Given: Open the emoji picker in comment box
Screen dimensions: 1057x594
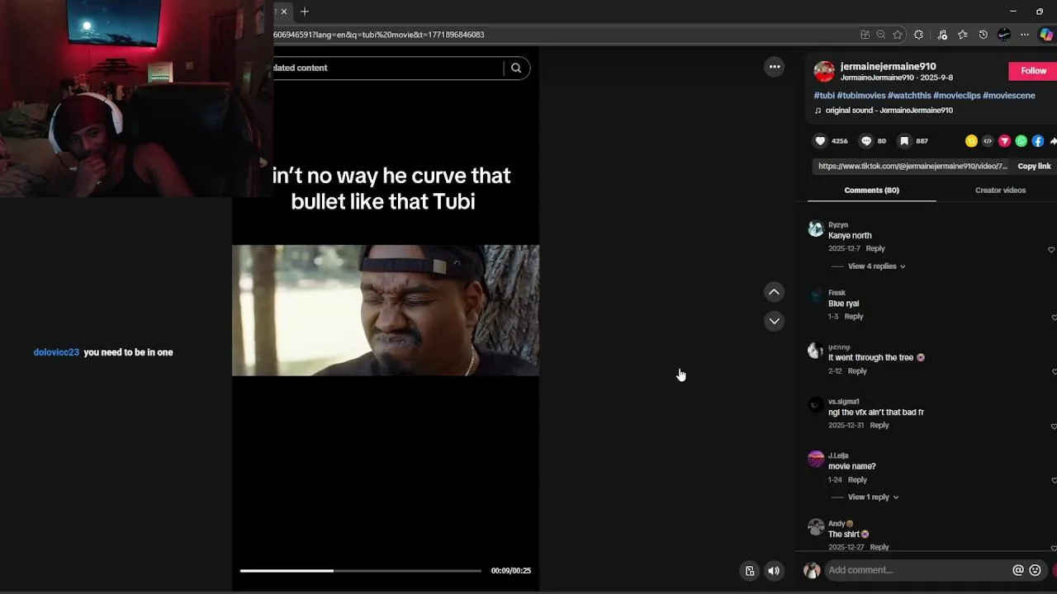Looking at the screenshot, I should (1035, 570).
